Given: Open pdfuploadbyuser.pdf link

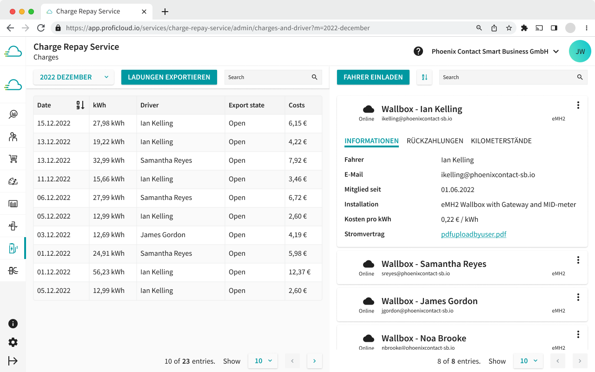Looking at the screenshot, I should 474,234.
